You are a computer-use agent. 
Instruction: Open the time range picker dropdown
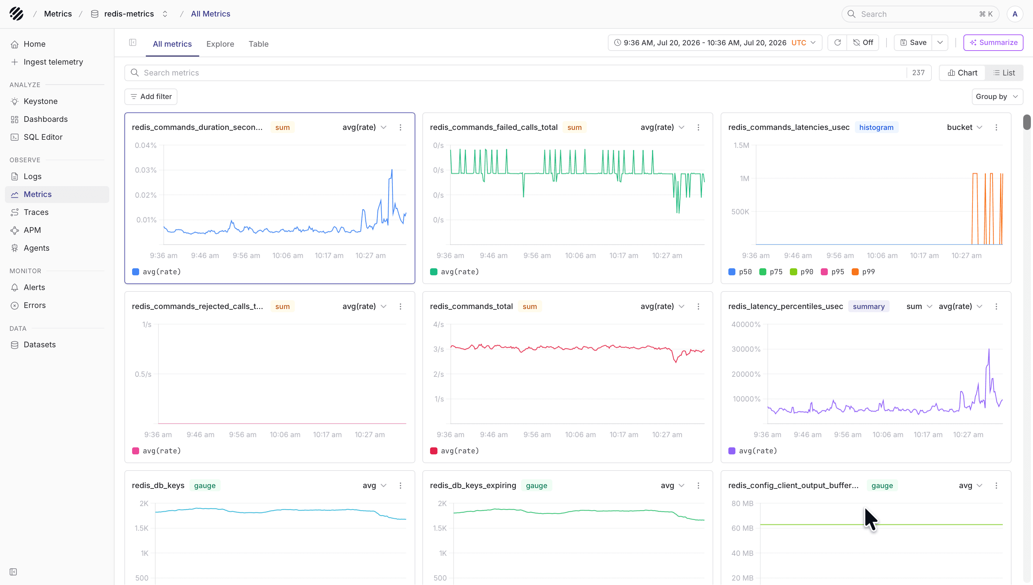click(715, 42)
